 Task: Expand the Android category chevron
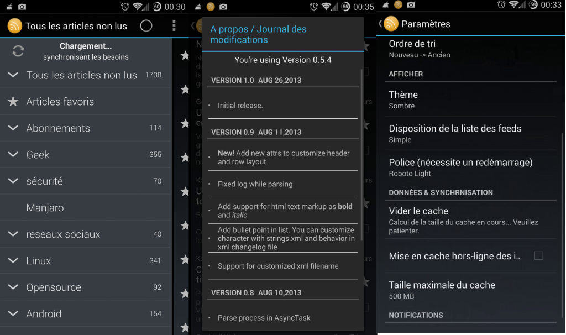tap(13, 314)
